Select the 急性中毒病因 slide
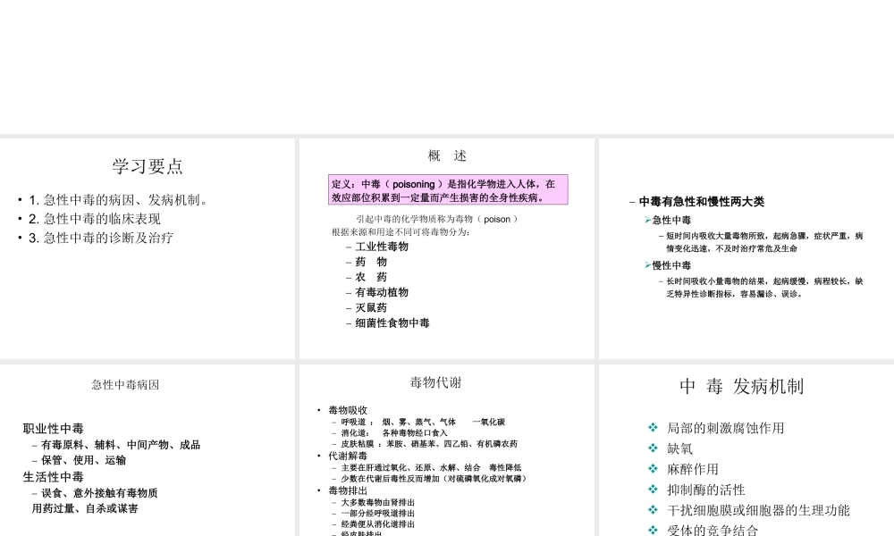 (x=125, y=385)
